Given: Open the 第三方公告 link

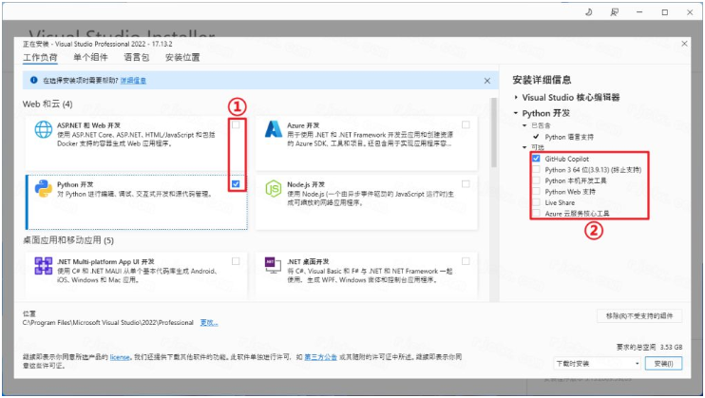Looking at the screenshot, I should click(320, 357).
